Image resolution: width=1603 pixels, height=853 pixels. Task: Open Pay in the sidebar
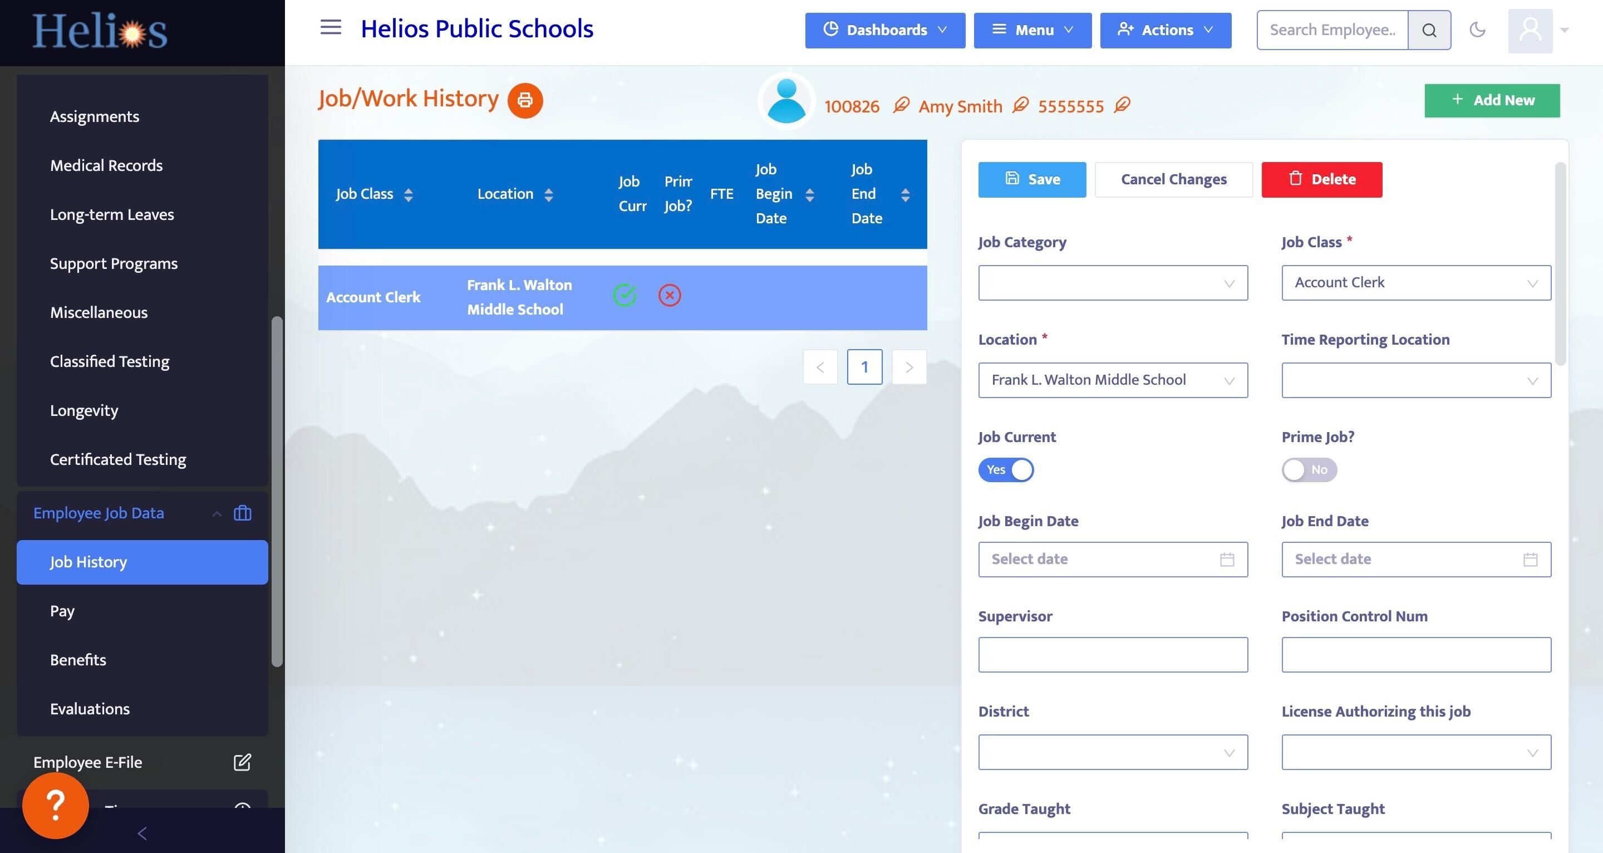pyautogui.click(x=62, y=611)
